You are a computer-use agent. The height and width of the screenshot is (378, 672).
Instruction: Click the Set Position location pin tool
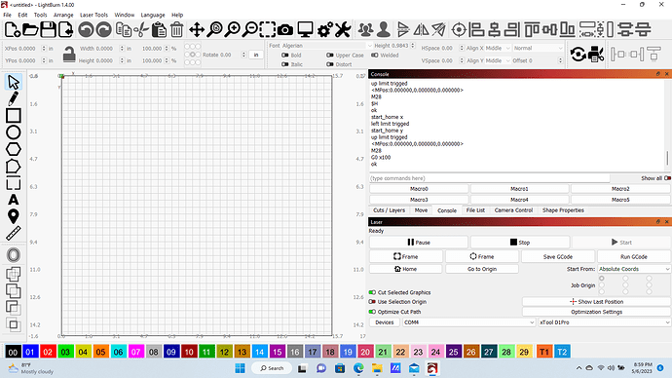(13, 216)
